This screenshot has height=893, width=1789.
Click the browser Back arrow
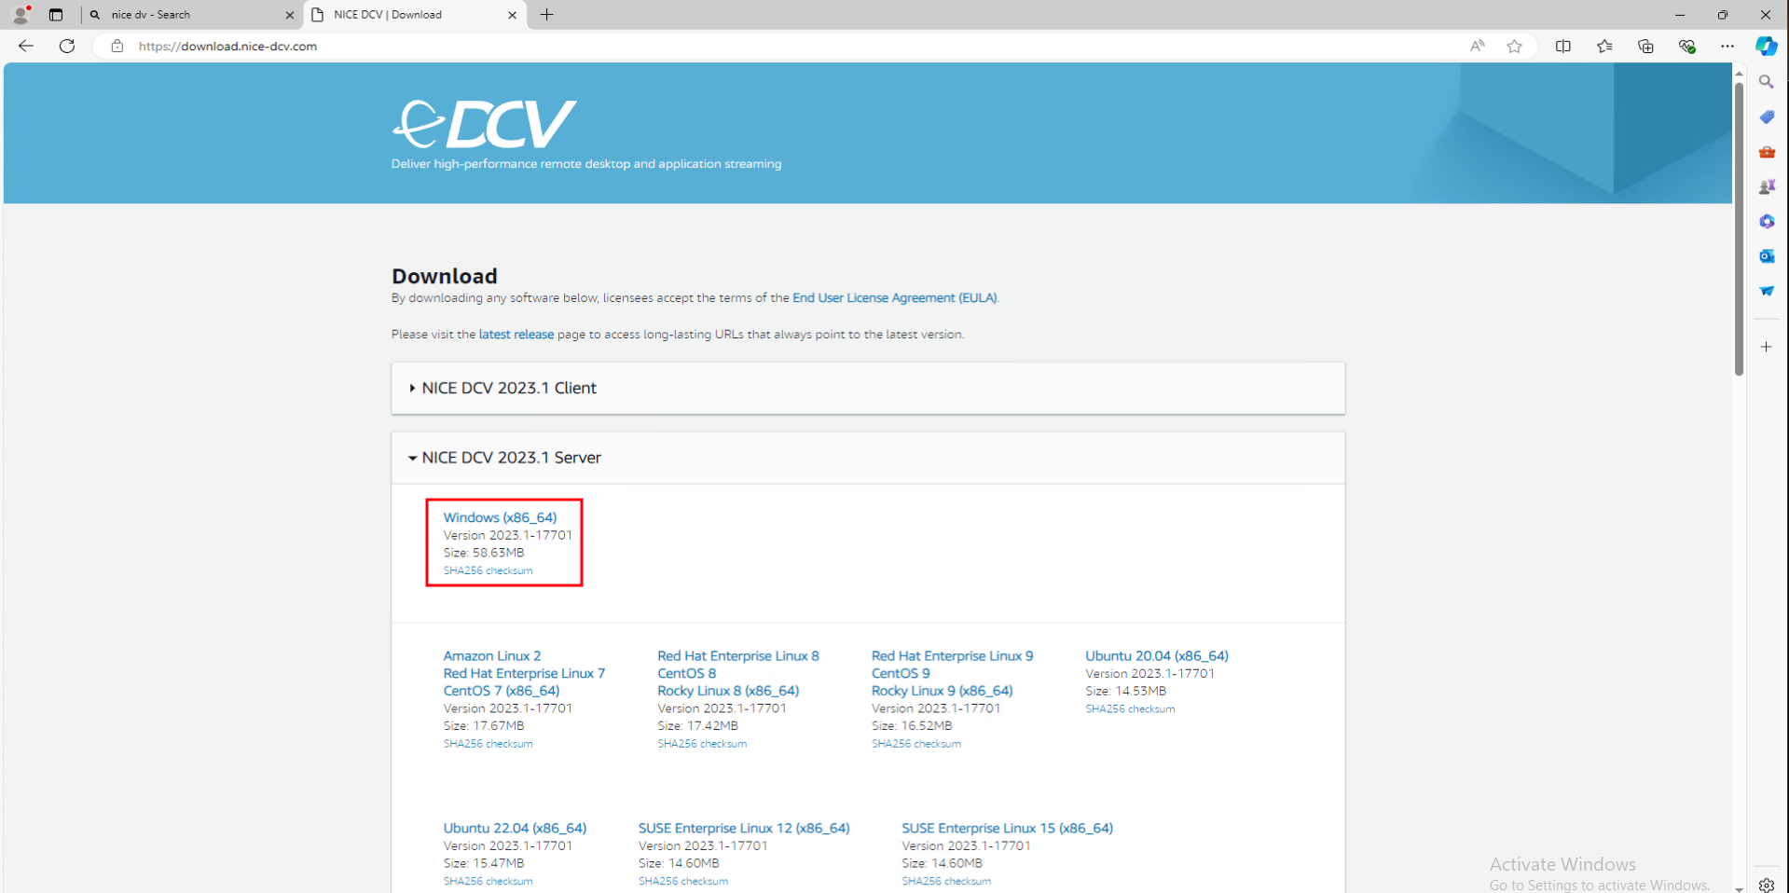(26, 46)
